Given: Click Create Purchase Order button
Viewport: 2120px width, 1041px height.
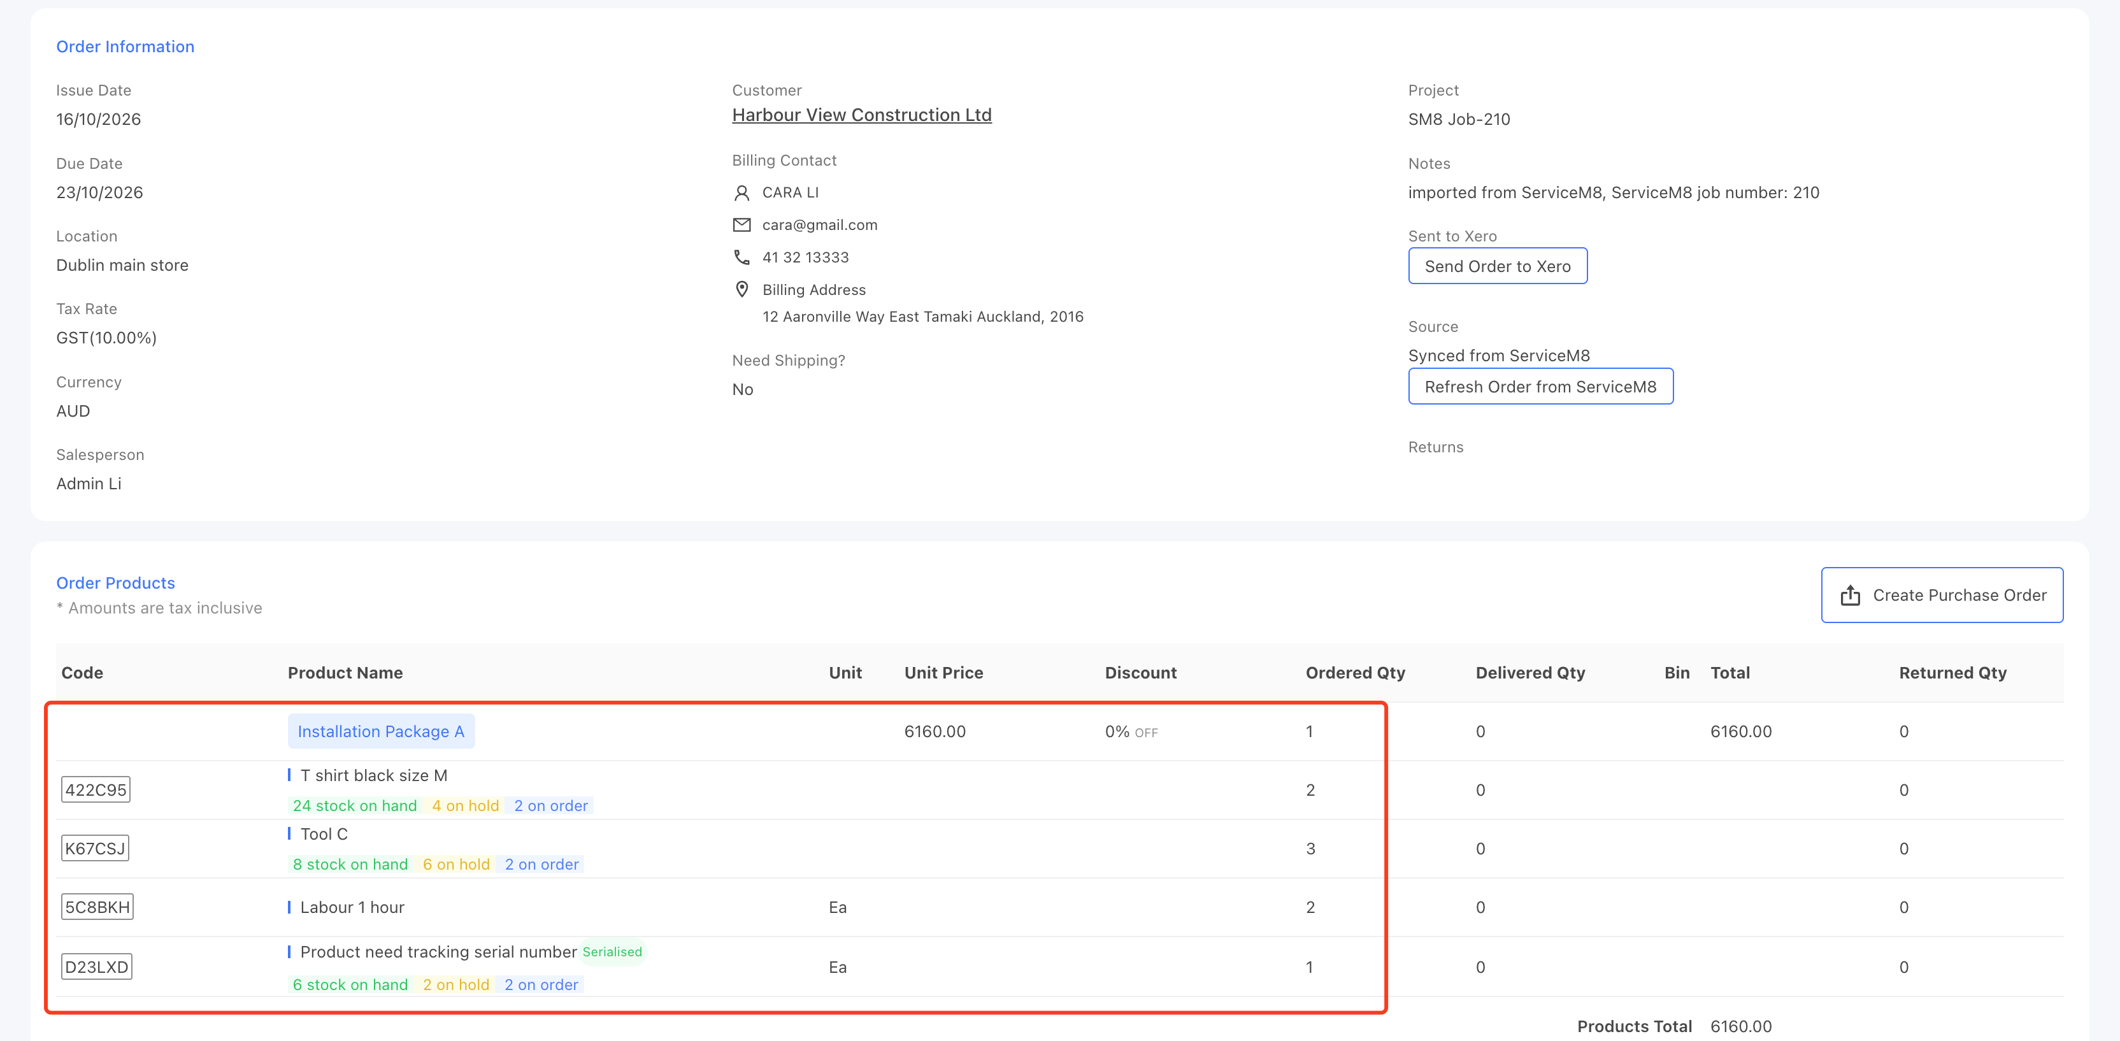Looking at the screenshot, I should (x=1942, y=595).
